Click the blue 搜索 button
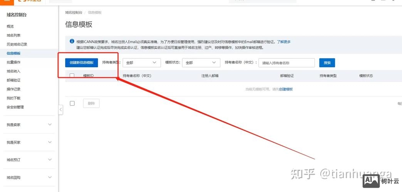 (327, 63)
